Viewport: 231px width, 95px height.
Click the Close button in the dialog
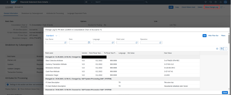click(x=225, y=92)
